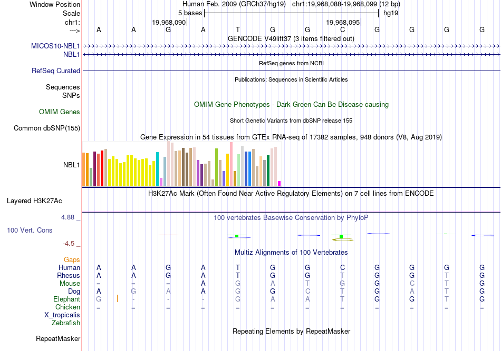Click OMIM Gene Phenotypes green title
The image size is (501, 351).
[x=291, y=105]
